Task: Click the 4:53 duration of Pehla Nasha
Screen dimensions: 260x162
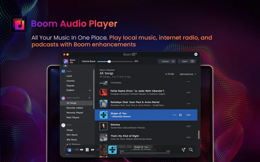Action: (188, 92)
